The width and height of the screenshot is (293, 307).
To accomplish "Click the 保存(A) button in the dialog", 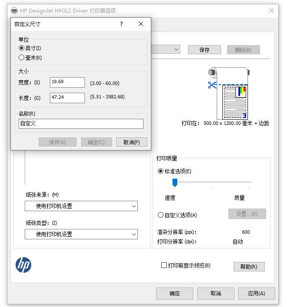I will click(57, 142).
